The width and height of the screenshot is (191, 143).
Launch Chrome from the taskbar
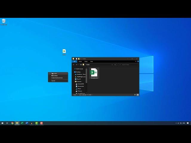click(12, 123)
